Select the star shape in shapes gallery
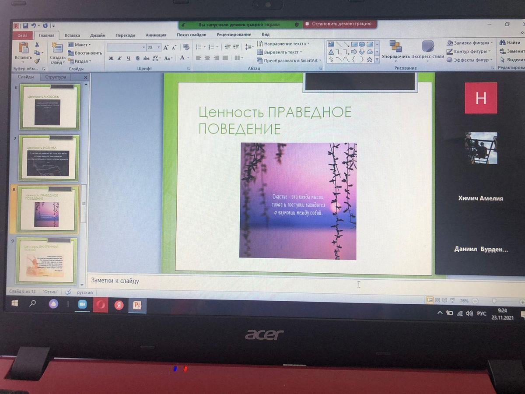The width and height of the screenshot is (525, 394). [370, 60]
